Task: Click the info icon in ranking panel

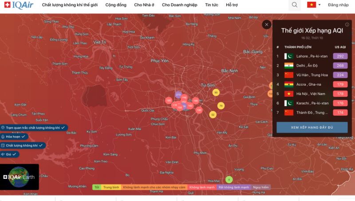Action: click(347, 24)
